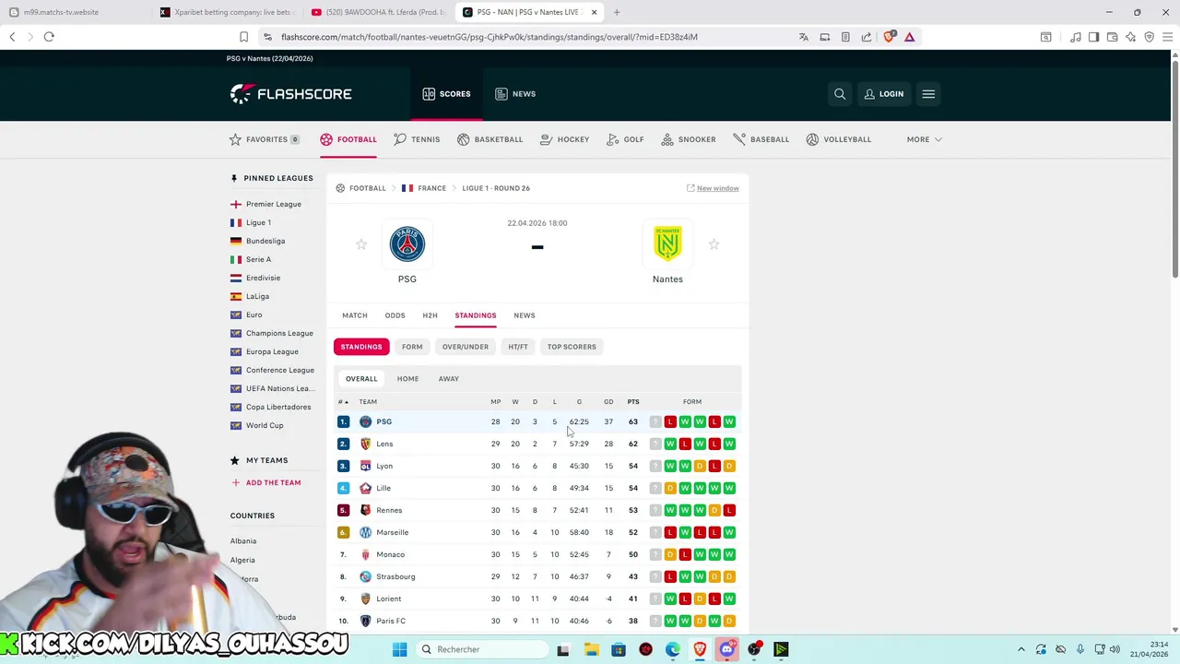Open the Snooker sport section
Viewport: 1180px width, 664px height.
pos(689,139)
